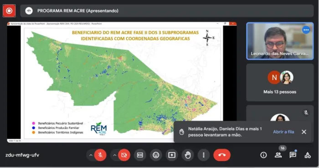This screenshot has height=168, width=319.
Task: Click the Mais 13 pessoas tile
Action: 280,82
